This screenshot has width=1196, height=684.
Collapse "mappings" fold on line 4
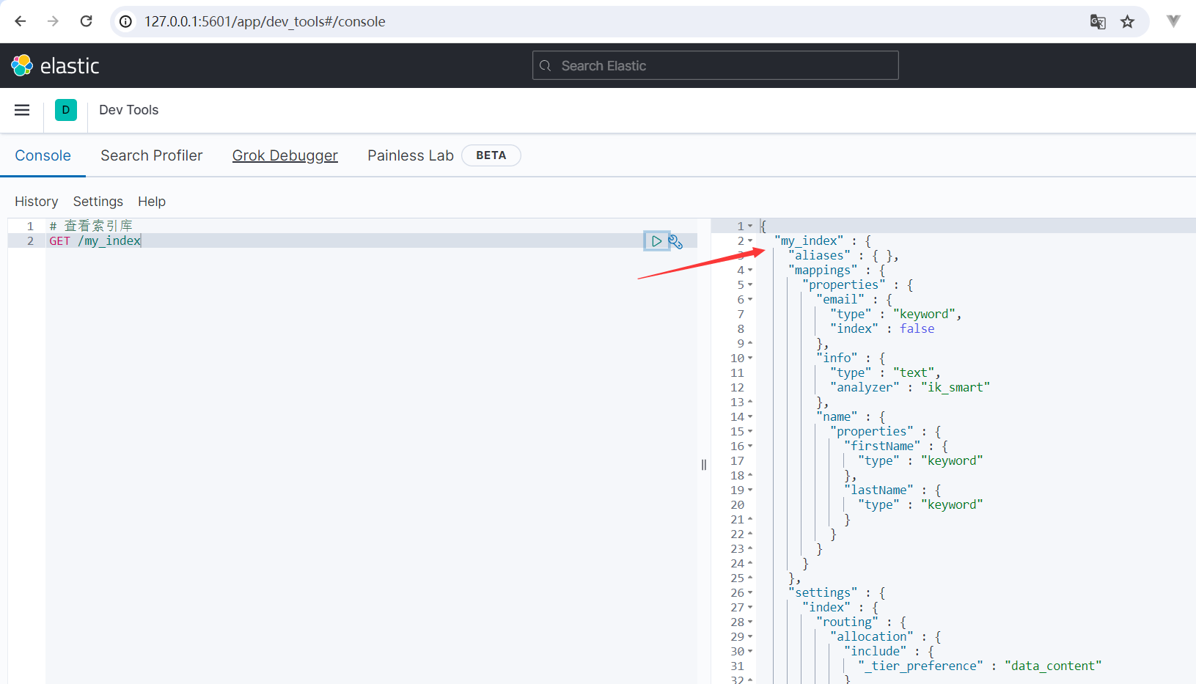tap(750, 271)
